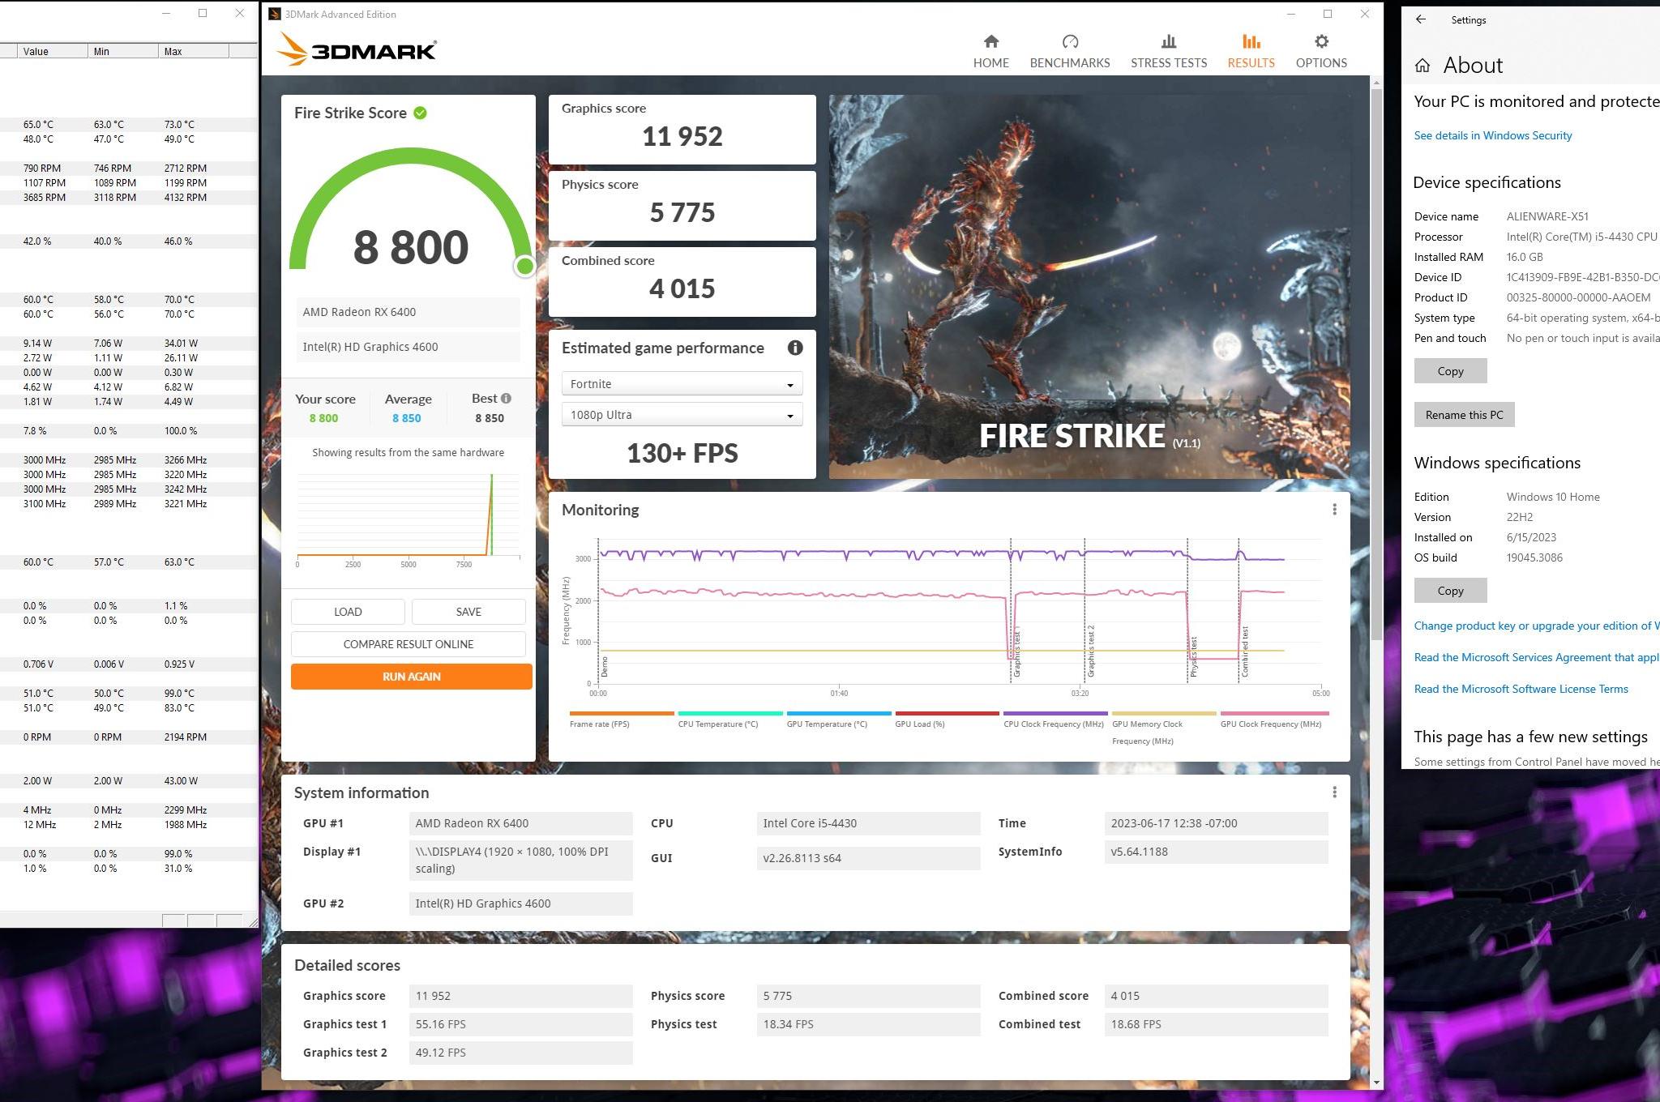
Task: Open See details in Windows Security link
Action: tap(1493, 135)
